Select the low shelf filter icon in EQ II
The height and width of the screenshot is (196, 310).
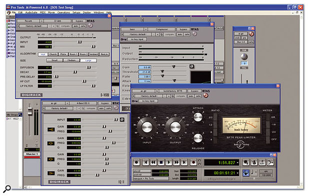click(x=51, y=173)
